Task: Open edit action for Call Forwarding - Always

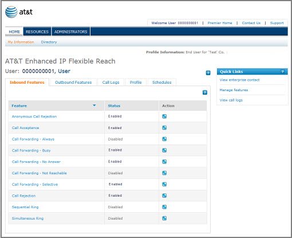Action: coord(164,139)
